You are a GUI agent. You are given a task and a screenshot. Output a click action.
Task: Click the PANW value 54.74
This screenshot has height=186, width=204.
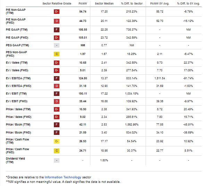(x=83, y=11)
